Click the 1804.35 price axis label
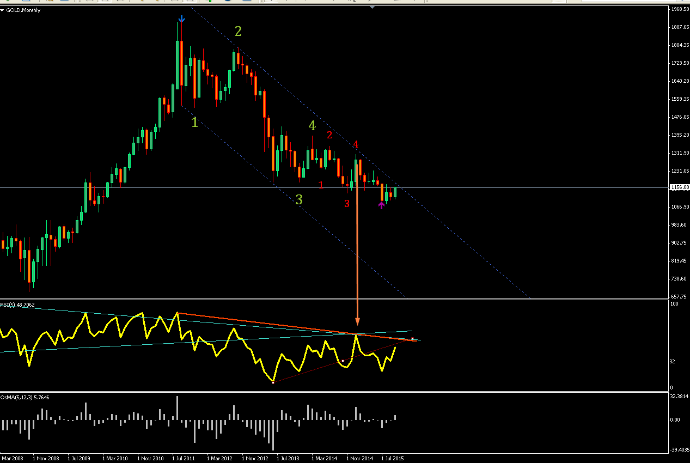This screenshot has width=690, height=463. coord(680,45)
